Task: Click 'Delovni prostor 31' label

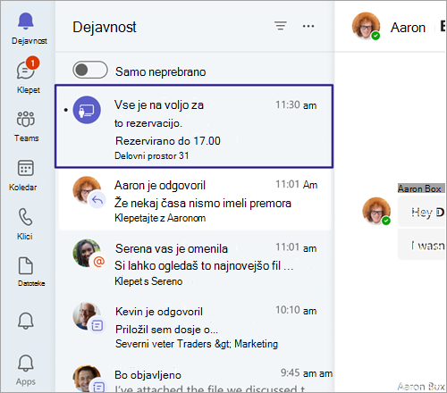Action: 152,155
